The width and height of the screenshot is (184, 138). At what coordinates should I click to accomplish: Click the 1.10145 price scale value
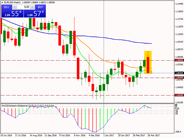[x=179, y=42]
